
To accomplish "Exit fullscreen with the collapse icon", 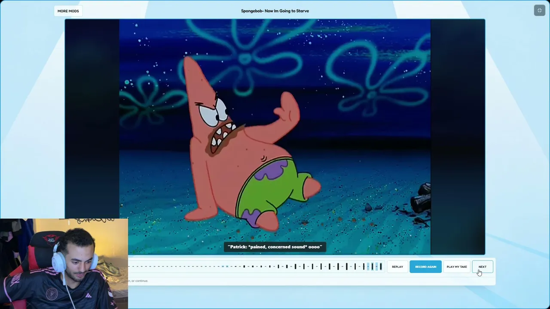I will point(540,10).
